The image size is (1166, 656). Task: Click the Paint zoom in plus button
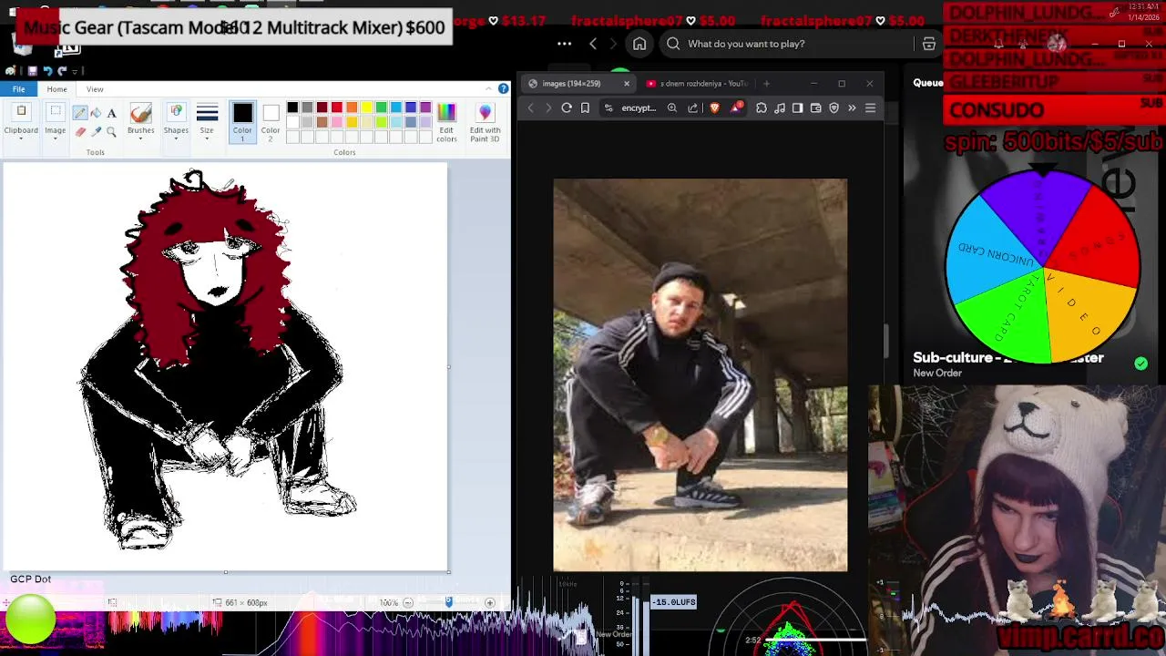pos(490,602)
